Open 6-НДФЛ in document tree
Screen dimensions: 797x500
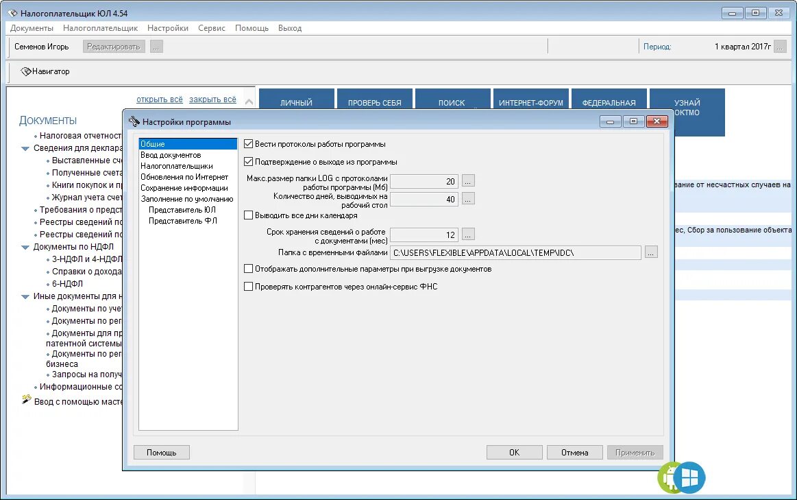point(67,284)
